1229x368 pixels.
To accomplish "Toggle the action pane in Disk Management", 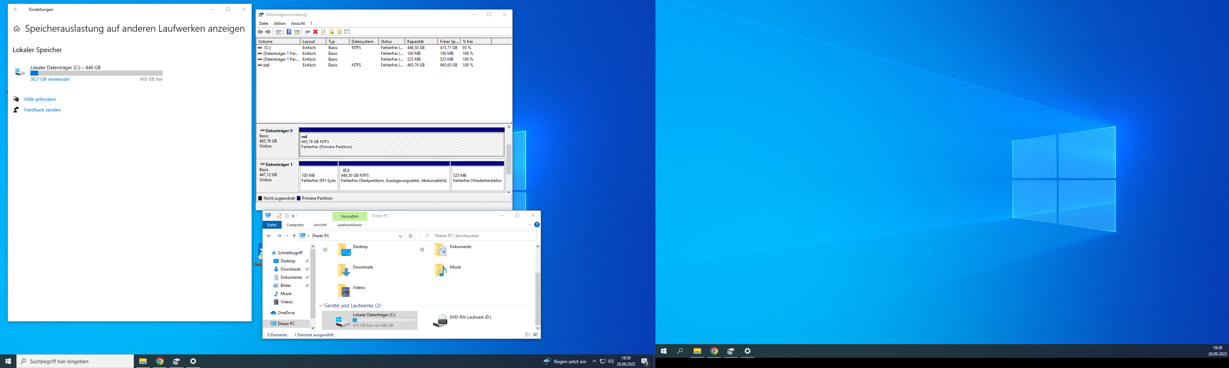I will point(297,32).
